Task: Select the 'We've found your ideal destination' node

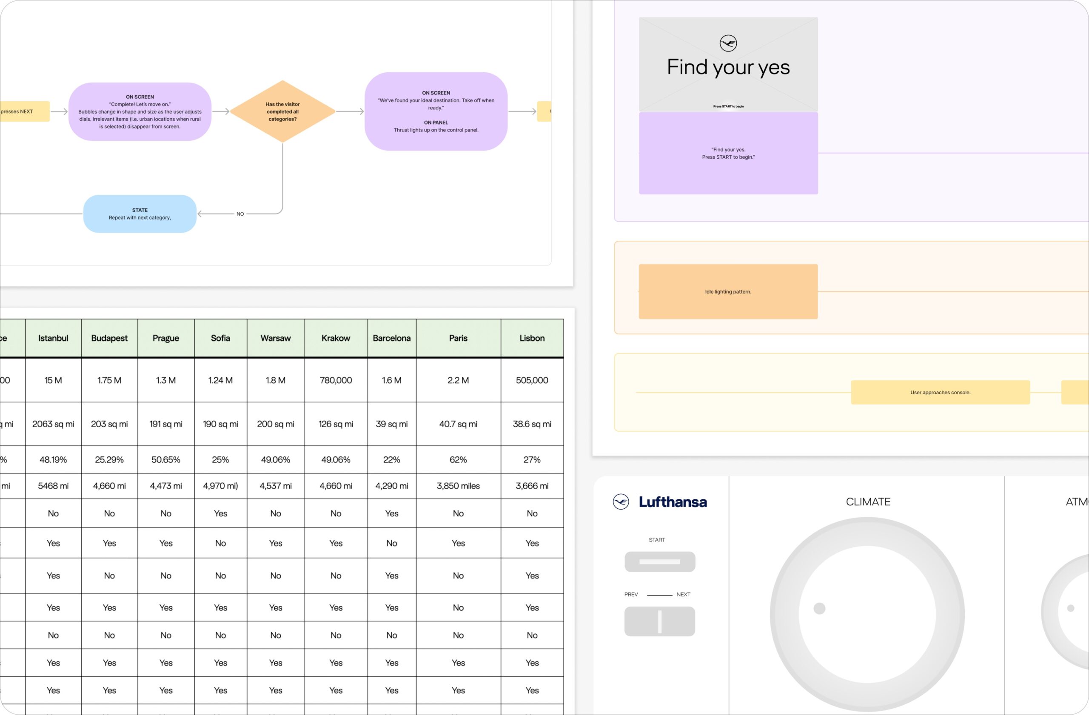Action: pos(436,111)
